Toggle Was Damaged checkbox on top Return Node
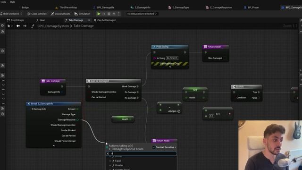Viewport: 302px width, 170px height. (x=225, y=58)
